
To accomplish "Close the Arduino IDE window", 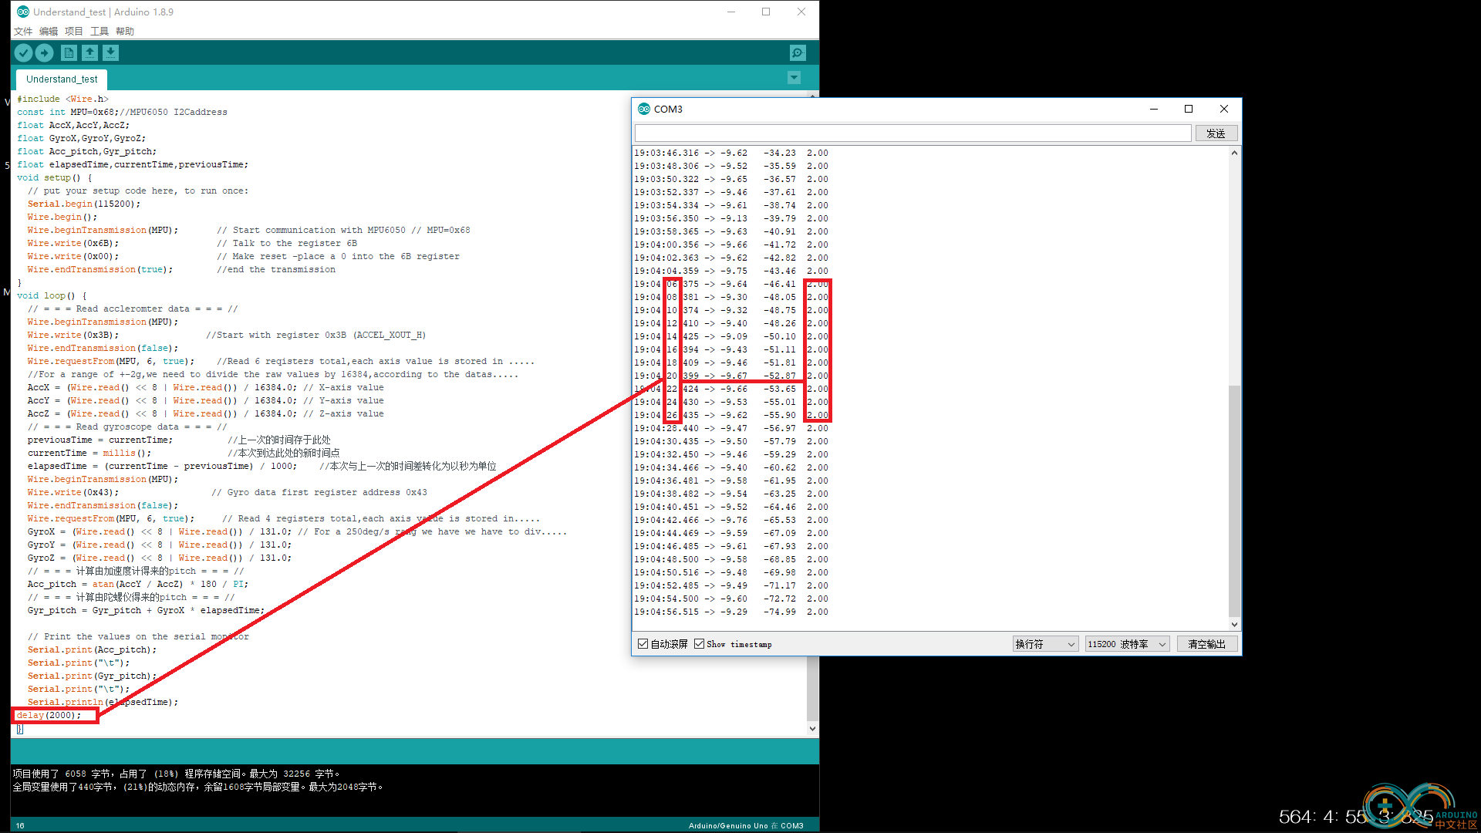I will 801,12.
